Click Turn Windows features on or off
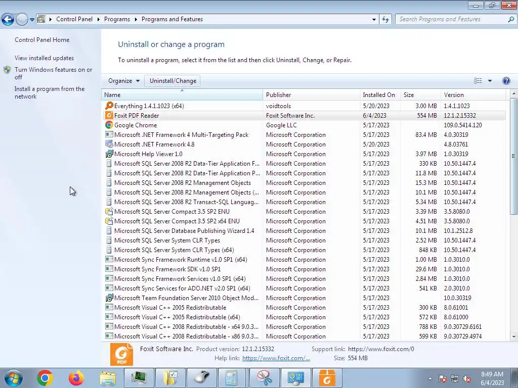The height and width of the screenshot is (388, 518). click(x=53, y=73)
